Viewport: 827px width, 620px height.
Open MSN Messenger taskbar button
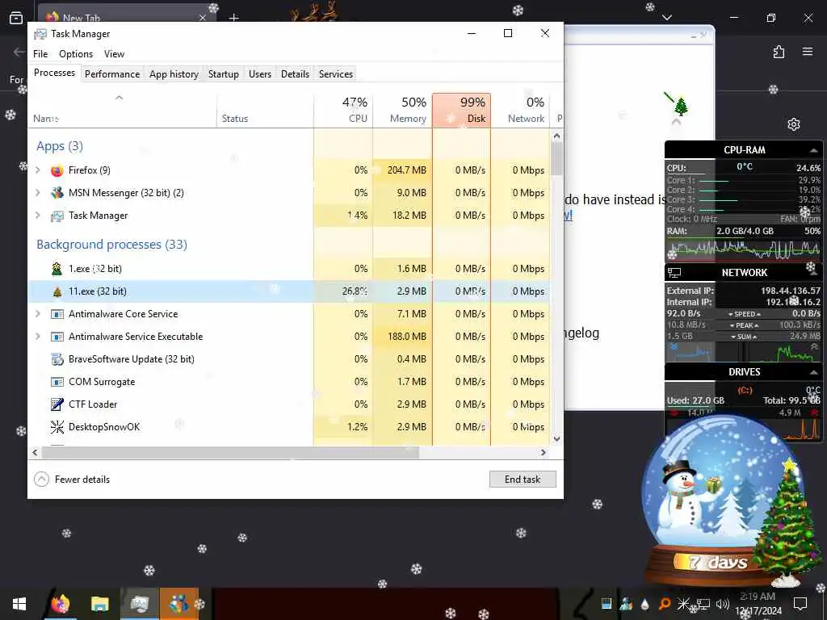click(x=178, y=604)
